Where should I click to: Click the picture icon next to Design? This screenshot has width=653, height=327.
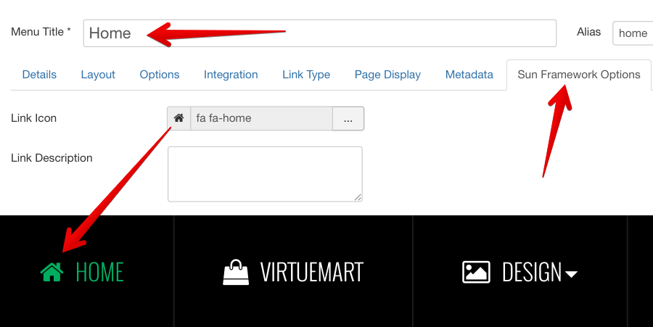476,272
